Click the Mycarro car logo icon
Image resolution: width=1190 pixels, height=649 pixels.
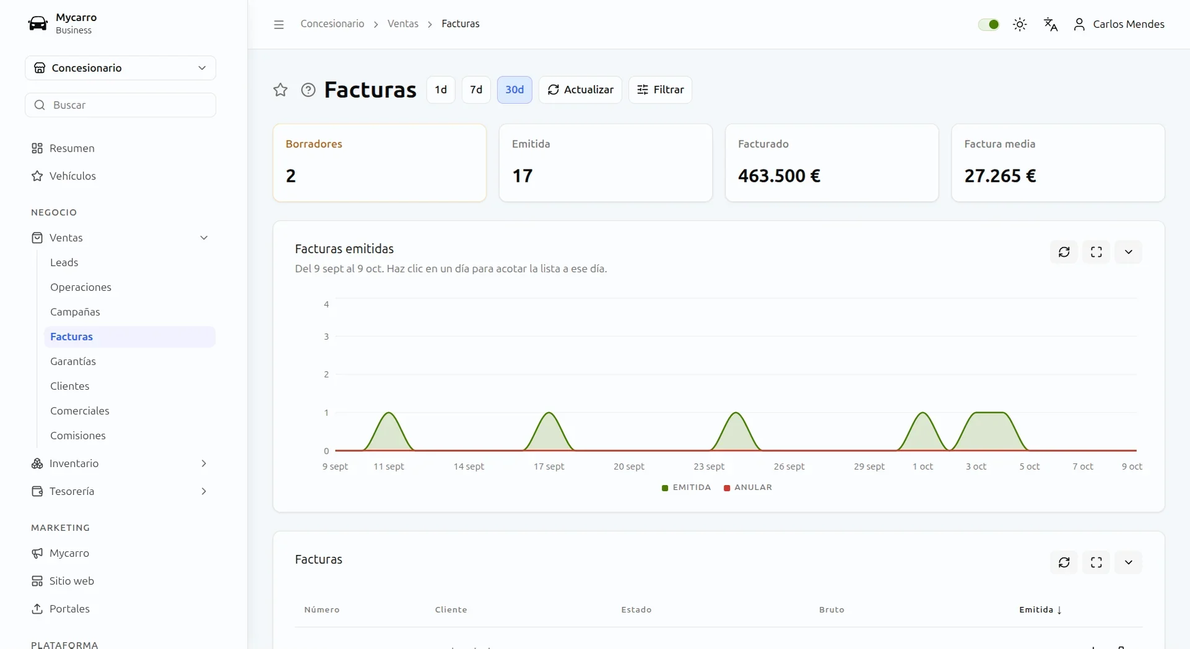click(38, 24)
